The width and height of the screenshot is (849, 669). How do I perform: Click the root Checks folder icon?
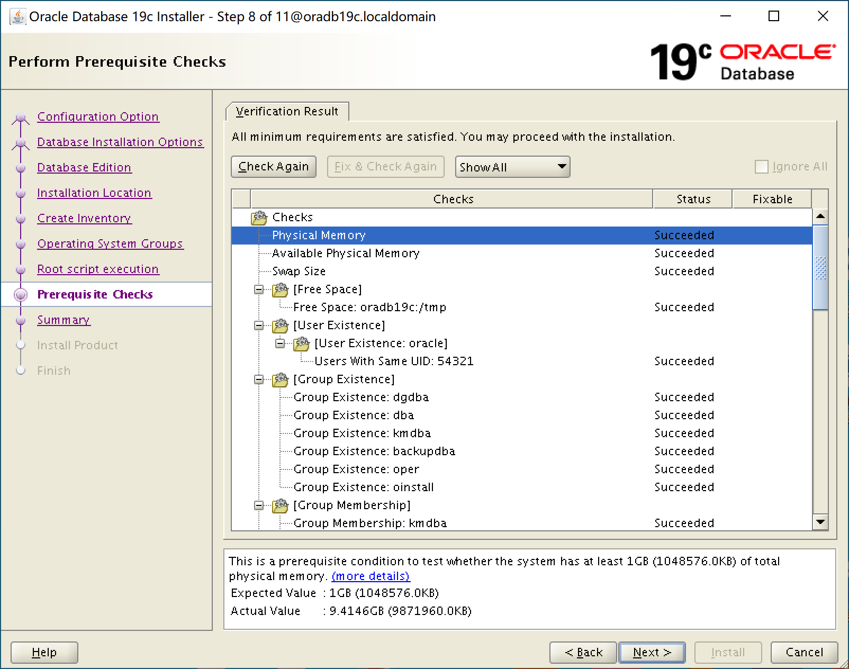(x=259, y=218)
